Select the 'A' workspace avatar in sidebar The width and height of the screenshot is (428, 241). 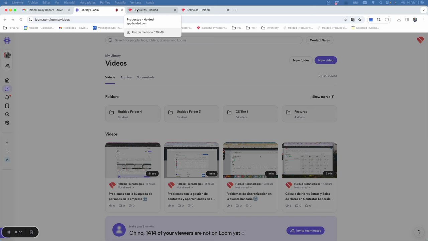[7, 160]
